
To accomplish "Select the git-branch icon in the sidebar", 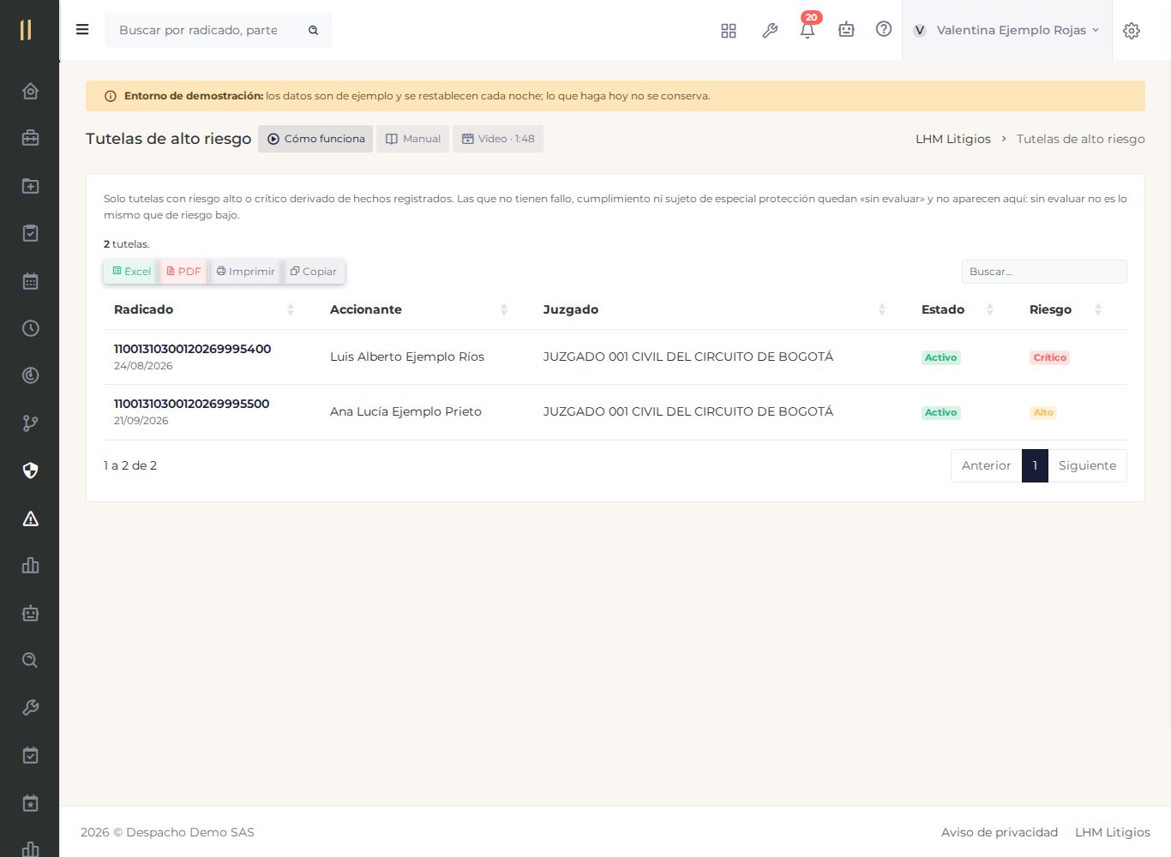I will point(30,423).
